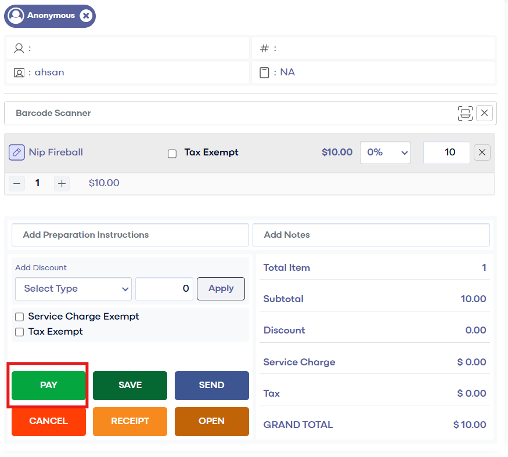Edit the Nip Fireball item
Screen dimensions: 508x457
point(17,153)
